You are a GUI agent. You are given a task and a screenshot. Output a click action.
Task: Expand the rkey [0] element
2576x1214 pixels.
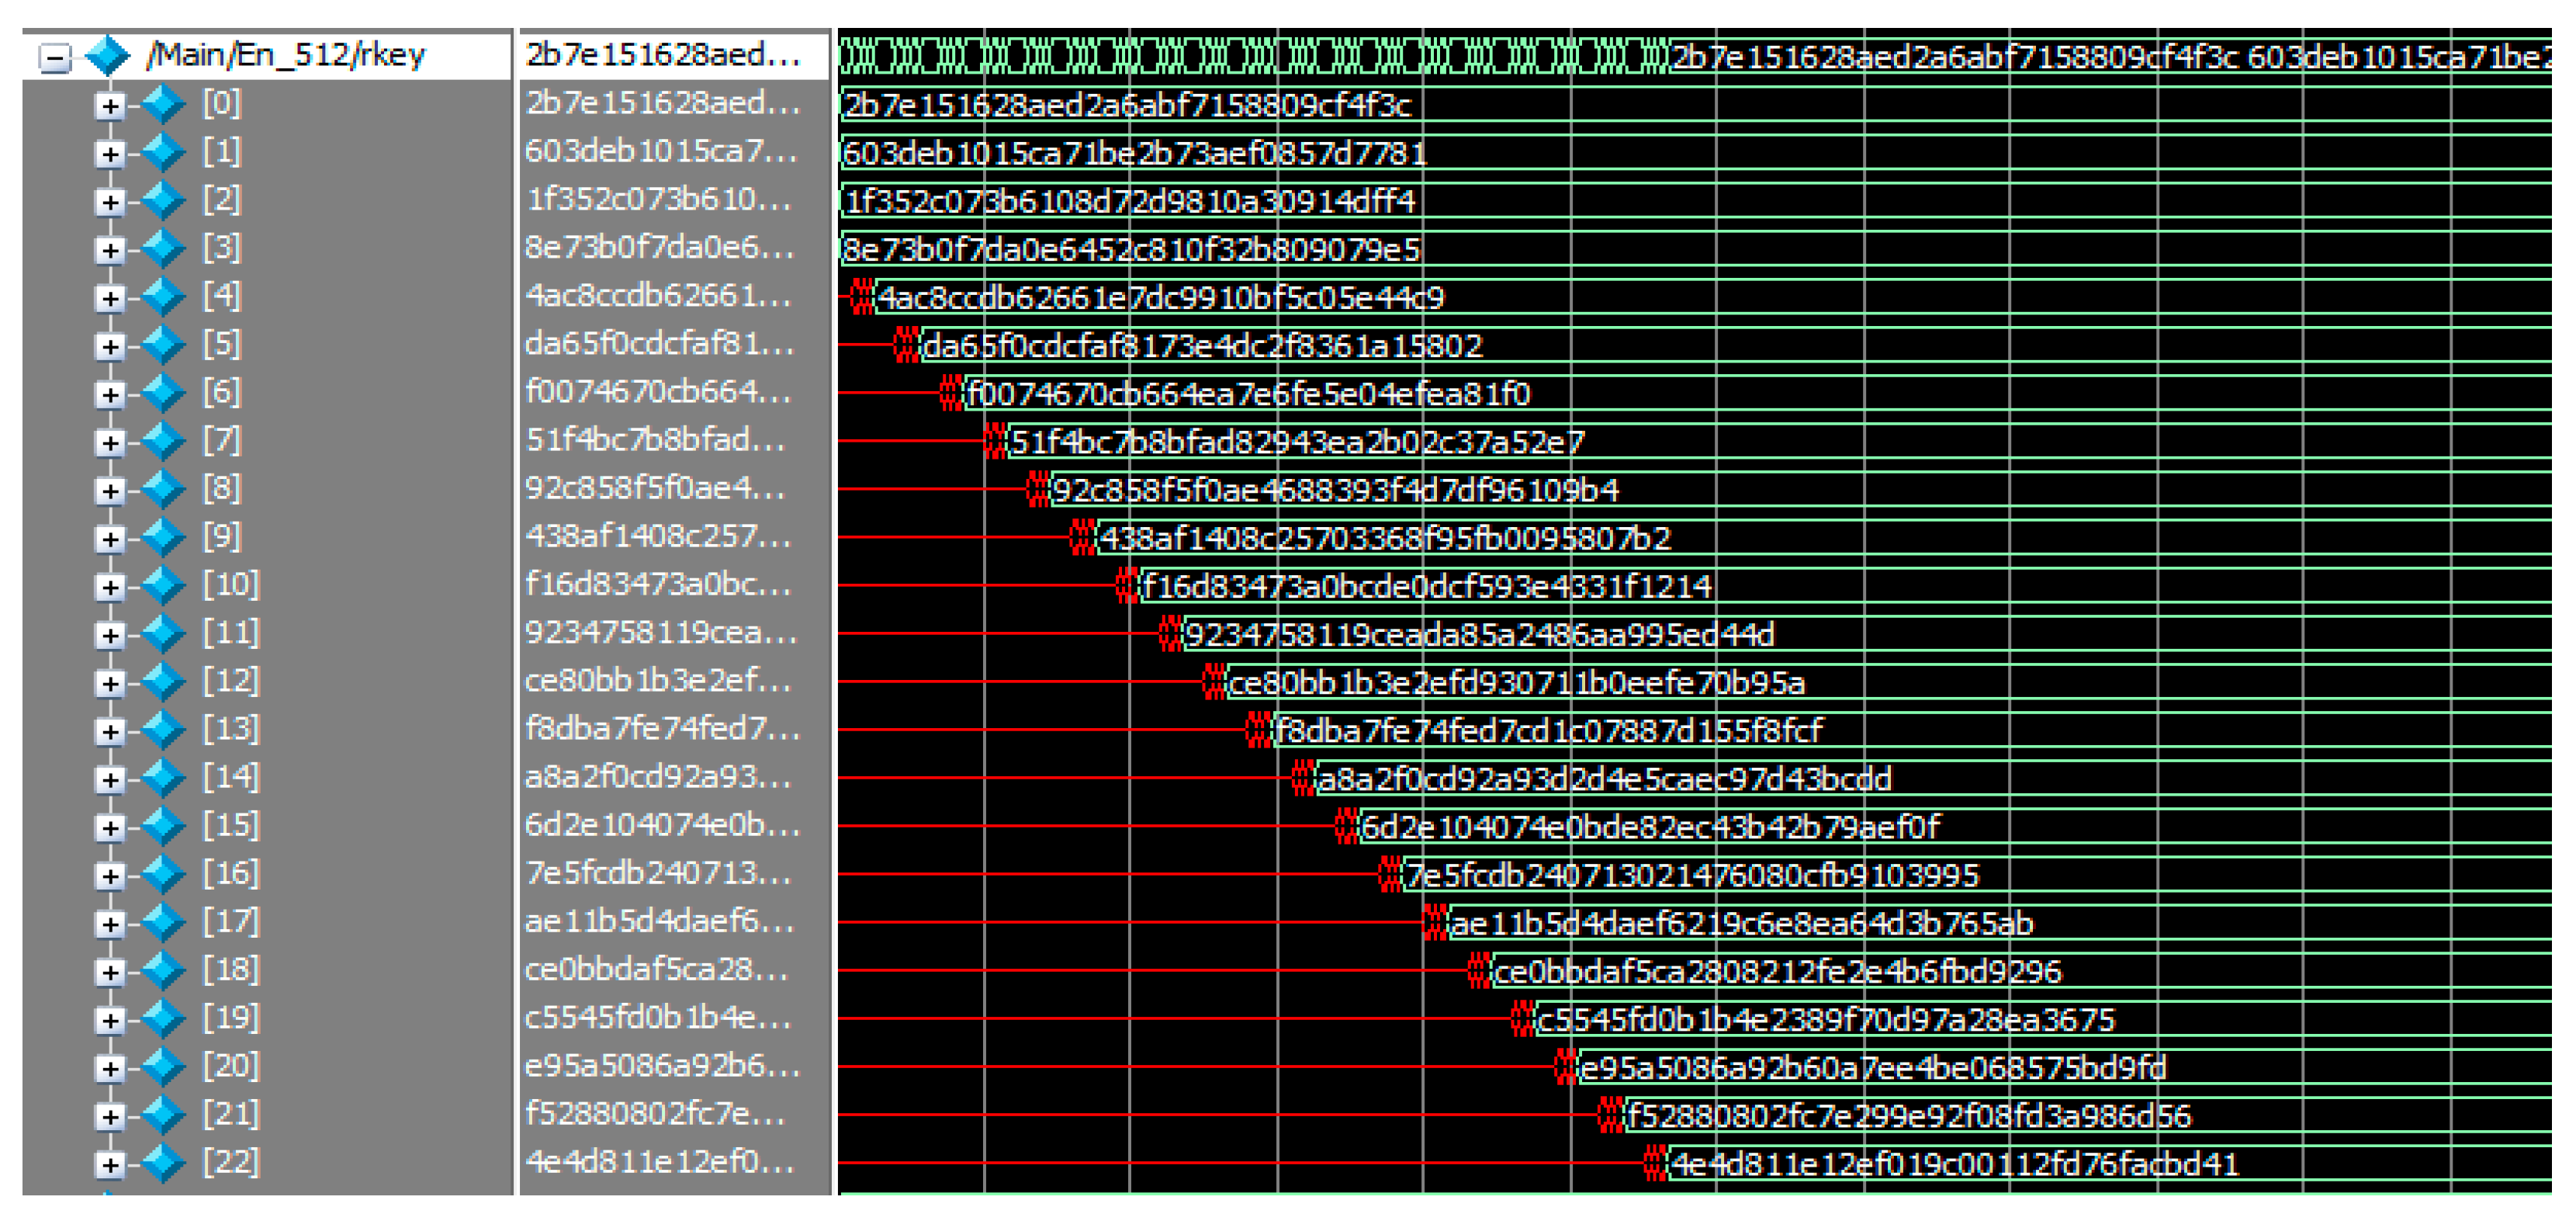click(x=110, y=105)
